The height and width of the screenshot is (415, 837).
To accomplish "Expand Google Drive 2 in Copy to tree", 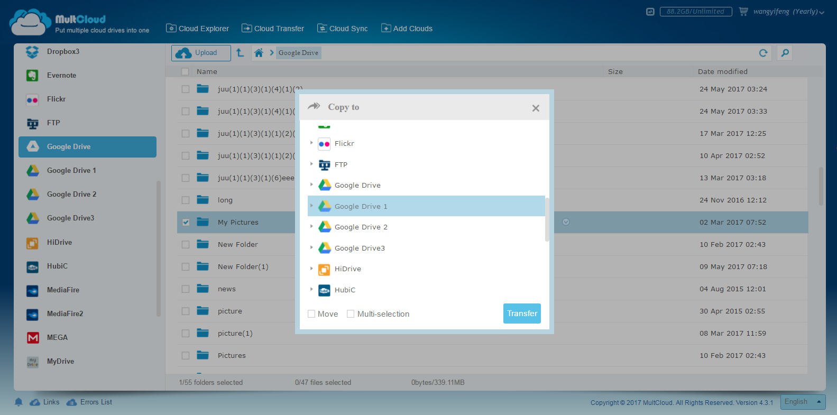I will 311,226.
